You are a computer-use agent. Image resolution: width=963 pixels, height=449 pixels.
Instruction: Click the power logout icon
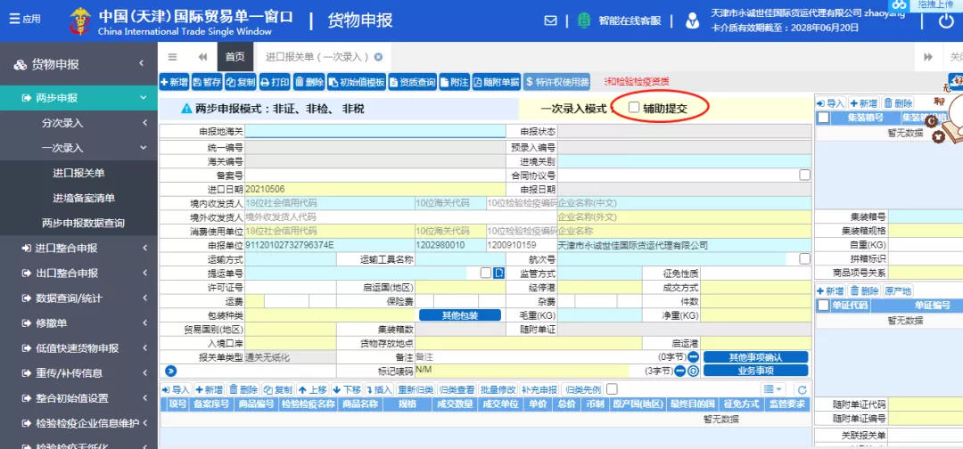[946, 20]
